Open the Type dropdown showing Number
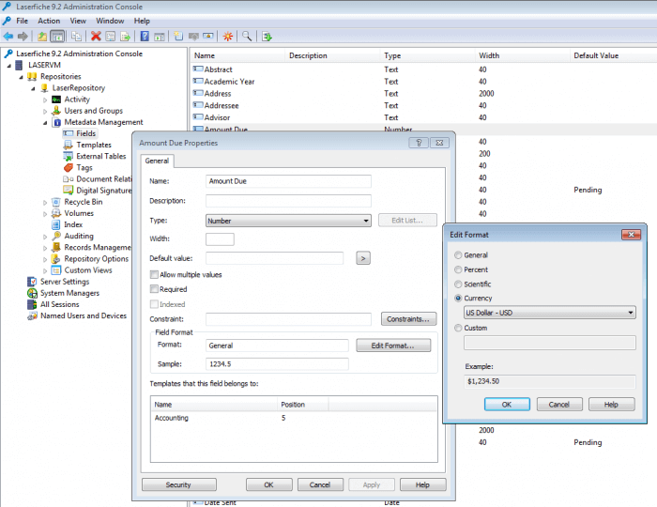Image resolution: width=657 pixels, height=507 pixels. [288, 221]
